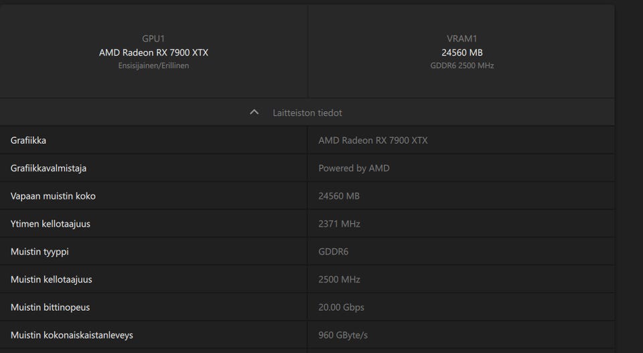Screen dimensions: 643x353
Task: Click the Powered by AMD value
Action: [354, 168]
